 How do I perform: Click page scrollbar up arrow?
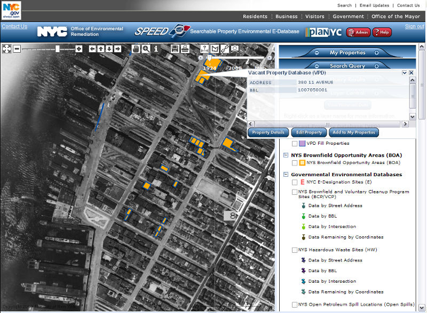pos(422,47)
